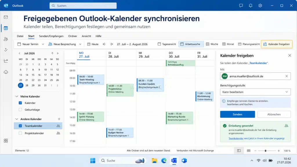
Task: Select the Start ribbon tab
Action: (31, 36)
